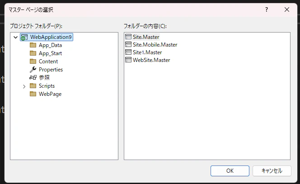Click the Site.Mobile.Master file icon
The image size is (300, 184).
tap(128, 44)
